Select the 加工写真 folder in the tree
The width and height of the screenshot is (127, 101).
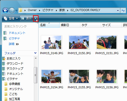tap(12, 99)
